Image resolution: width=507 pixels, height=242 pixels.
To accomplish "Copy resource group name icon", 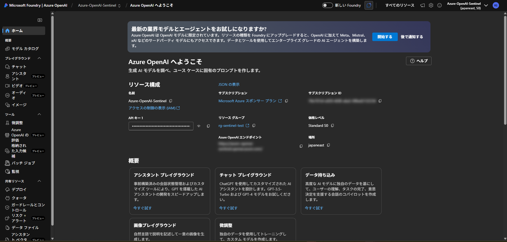I will [x=254, y=126].
